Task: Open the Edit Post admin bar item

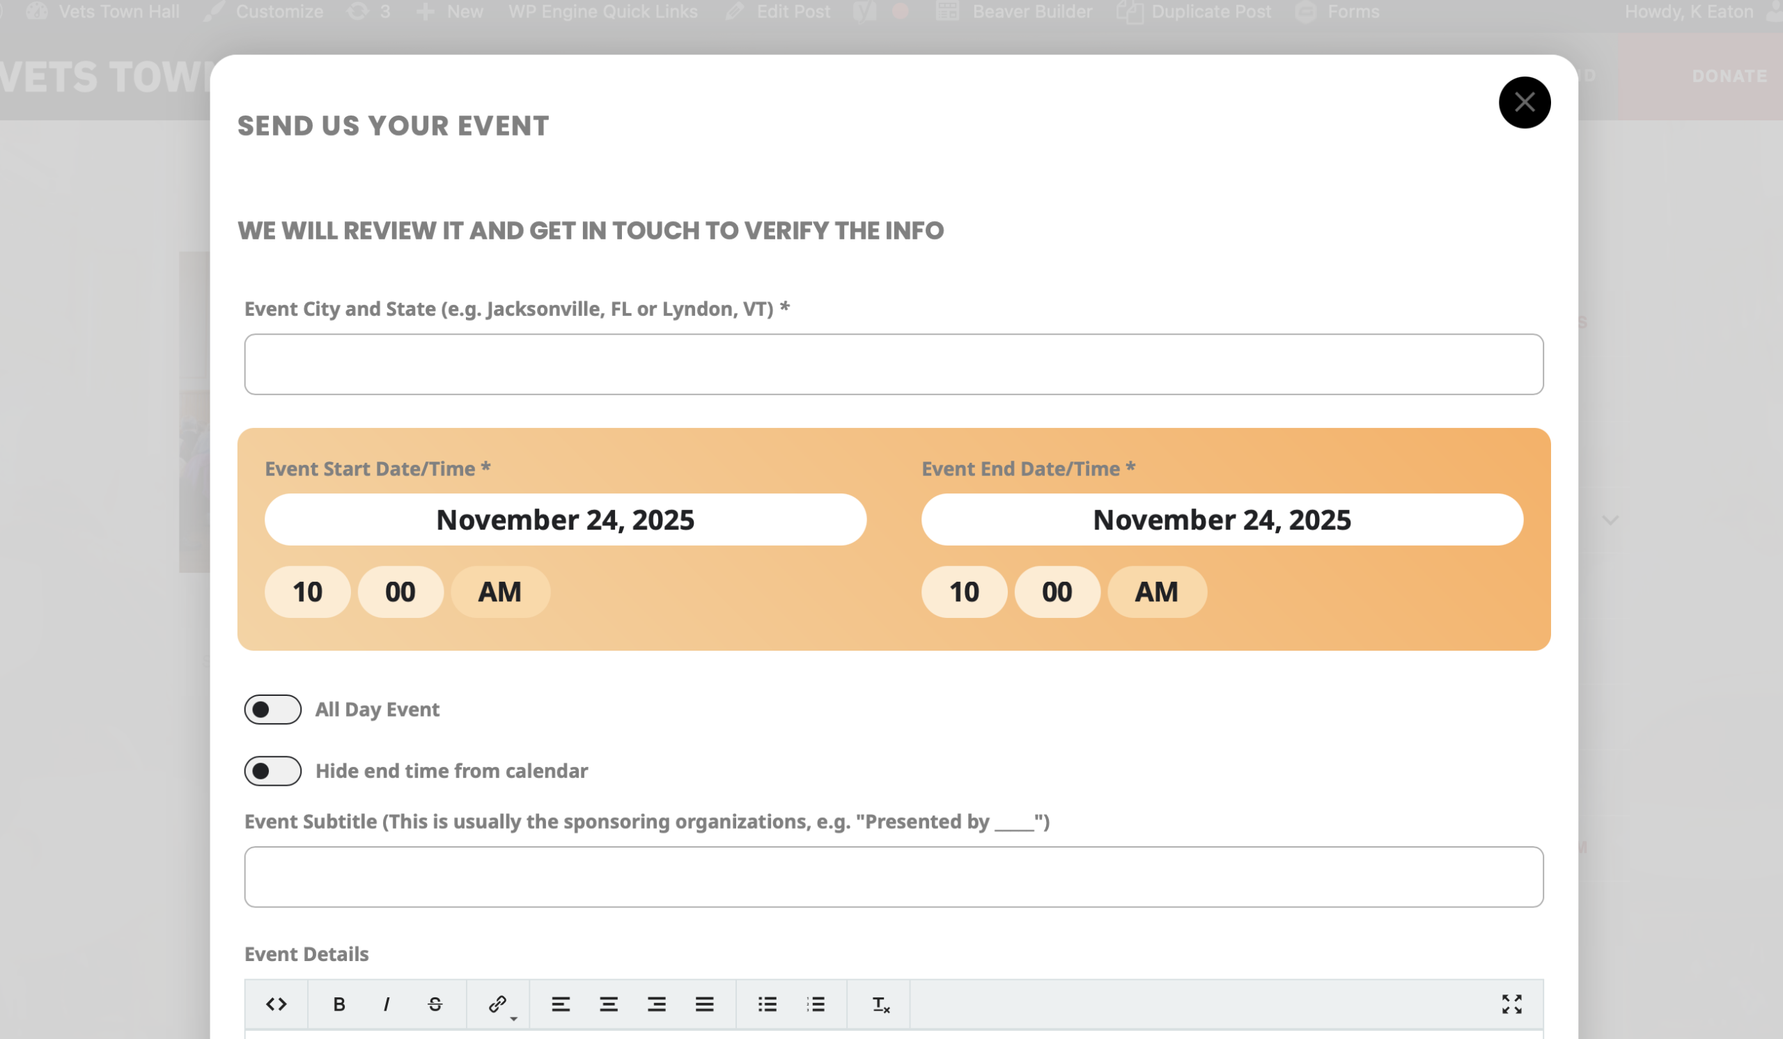Action: pyautogui.click(x=793, y=12)
